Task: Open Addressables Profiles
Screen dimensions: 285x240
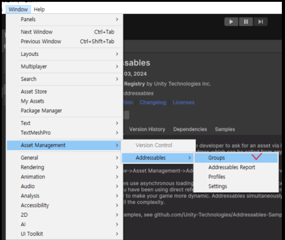Action: point(236,177)
